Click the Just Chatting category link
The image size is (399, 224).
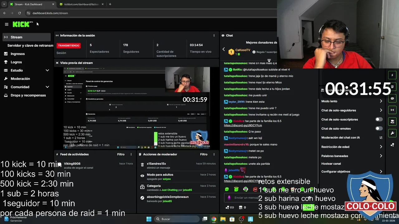(x=169, y=190)
